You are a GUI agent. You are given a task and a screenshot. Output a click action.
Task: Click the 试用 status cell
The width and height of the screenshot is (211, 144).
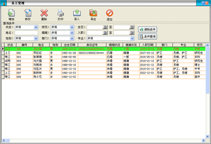10,61
